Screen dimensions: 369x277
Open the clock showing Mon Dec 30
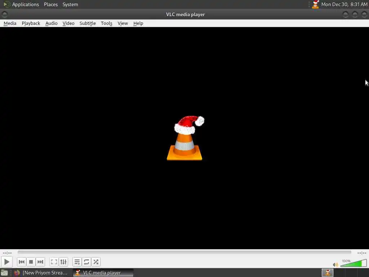344,4
